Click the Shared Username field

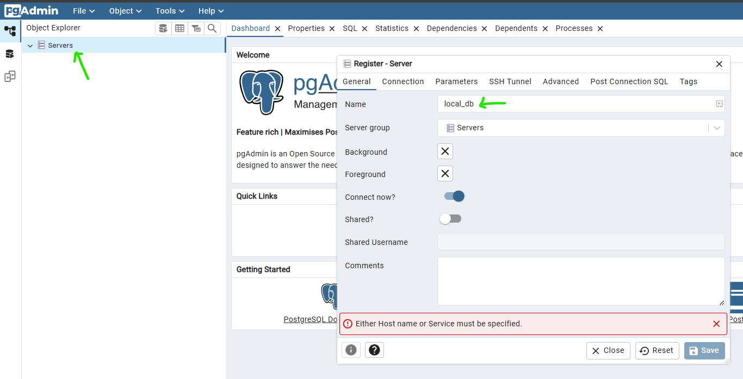[x=581, y=242]
